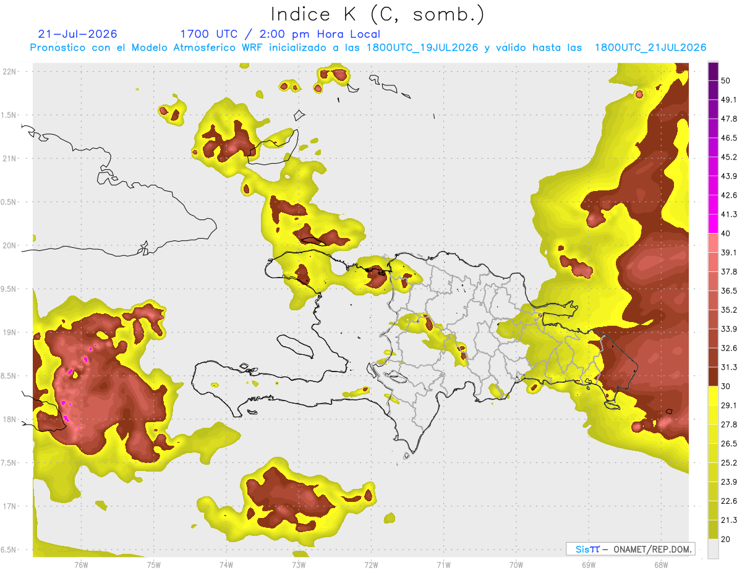Select the "17N" latitude label

(10, 506)
